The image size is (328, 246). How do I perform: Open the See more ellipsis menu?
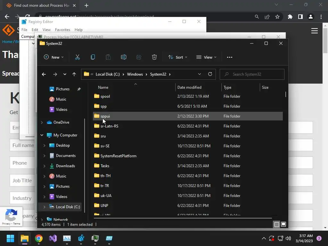coord(229,57)
